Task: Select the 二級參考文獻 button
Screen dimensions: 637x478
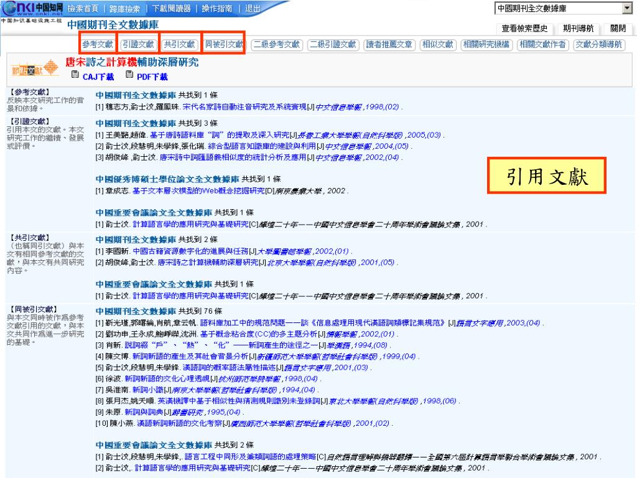Action: 277,44
